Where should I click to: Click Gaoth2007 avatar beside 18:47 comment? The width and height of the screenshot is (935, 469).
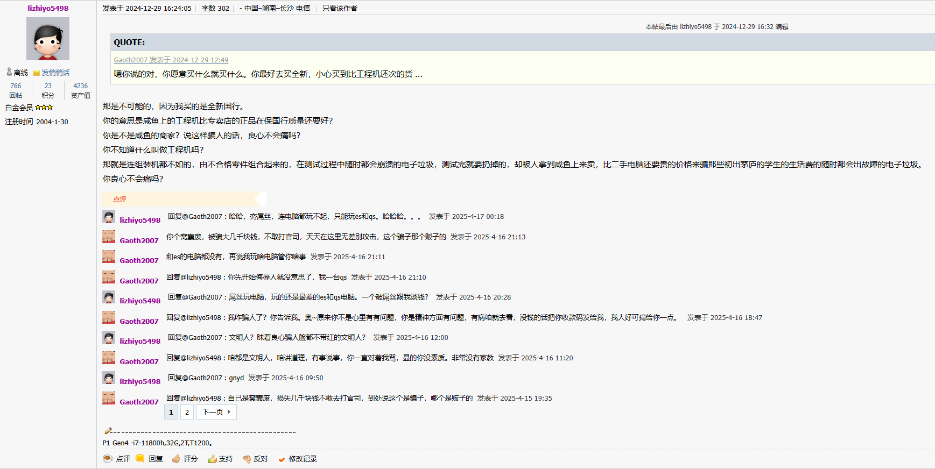109,317
